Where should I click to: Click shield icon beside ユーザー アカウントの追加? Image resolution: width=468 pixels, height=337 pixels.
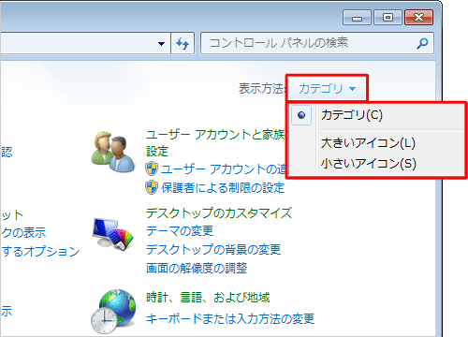152,168
